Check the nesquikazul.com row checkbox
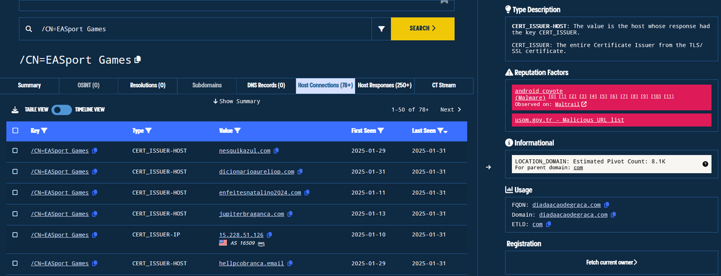This screenshot has height=276, width=721. pos(15,150)
